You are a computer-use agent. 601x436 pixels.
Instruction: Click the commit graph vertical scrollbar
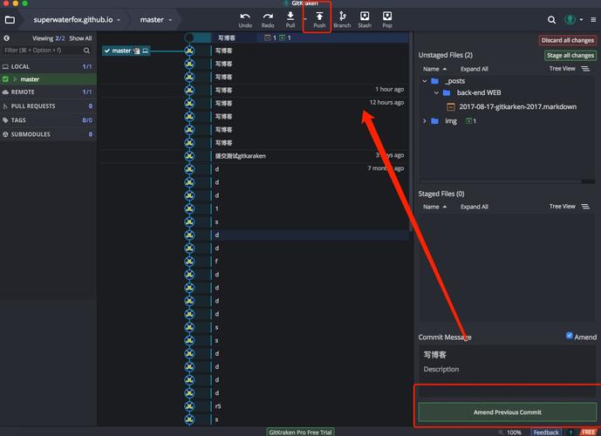(411, 133)
